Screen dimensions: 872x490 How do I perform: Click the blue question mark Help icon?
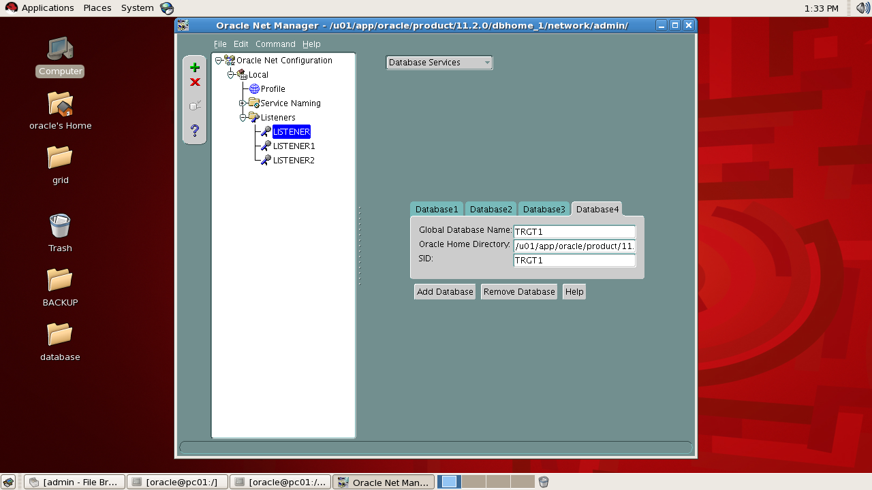tap(195, 130)
